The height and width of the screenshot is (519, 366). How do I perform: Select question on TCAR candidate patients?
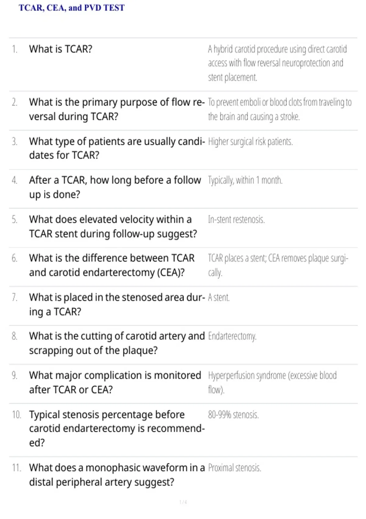(117, 148)
